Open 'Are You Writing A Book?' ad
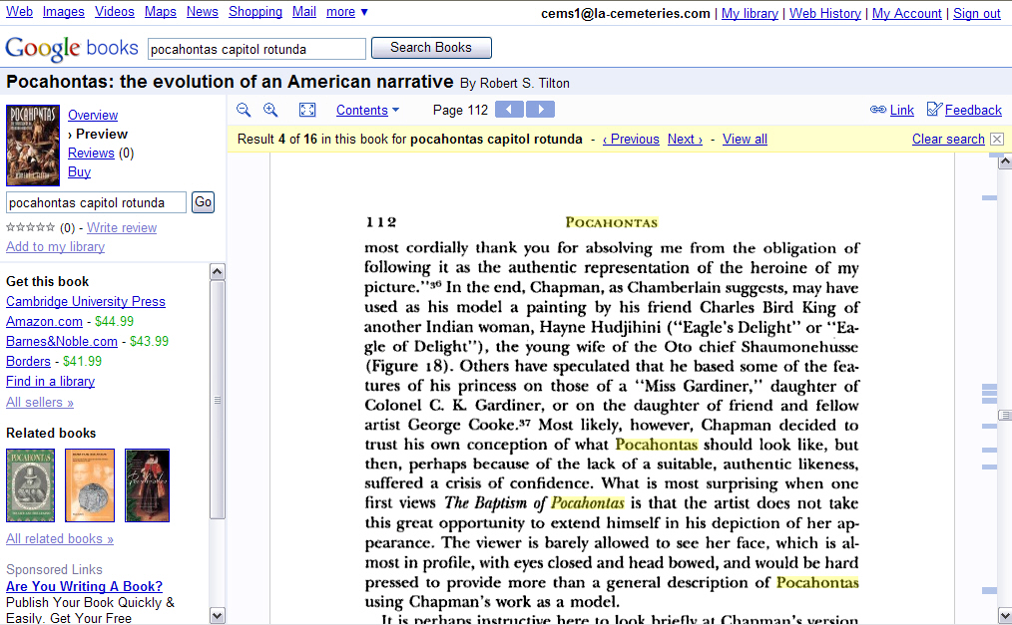1012x625 pixels. coord(85,586)
